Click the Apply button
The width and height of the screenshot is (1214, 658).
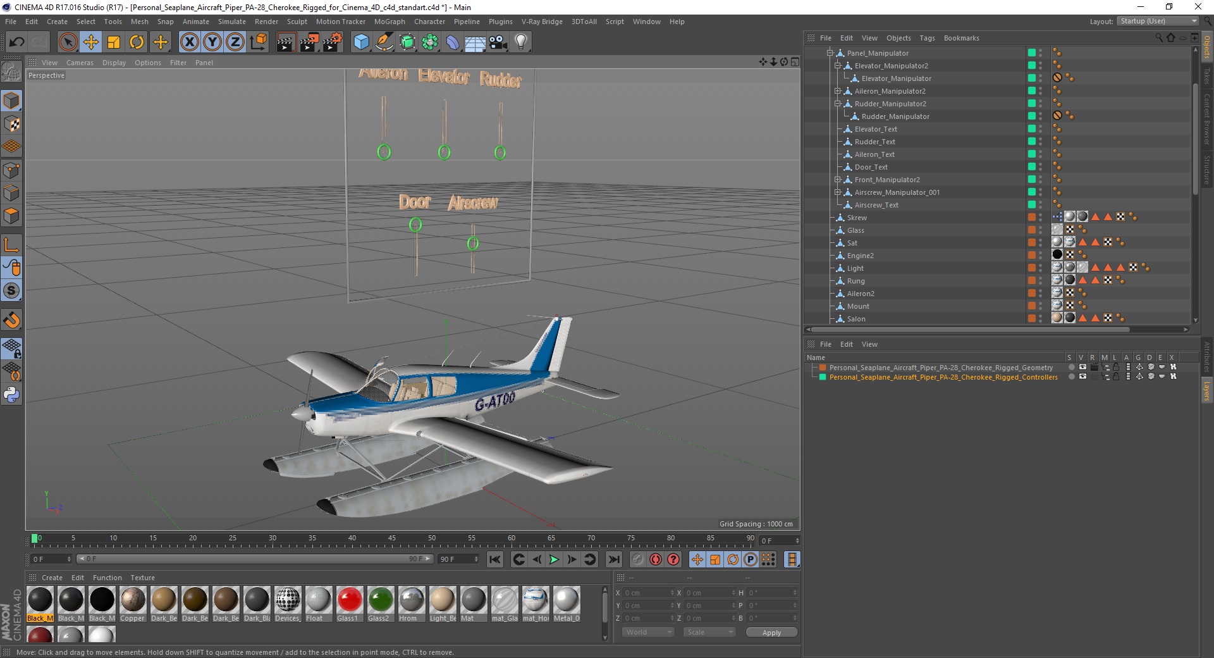point(771,632)
